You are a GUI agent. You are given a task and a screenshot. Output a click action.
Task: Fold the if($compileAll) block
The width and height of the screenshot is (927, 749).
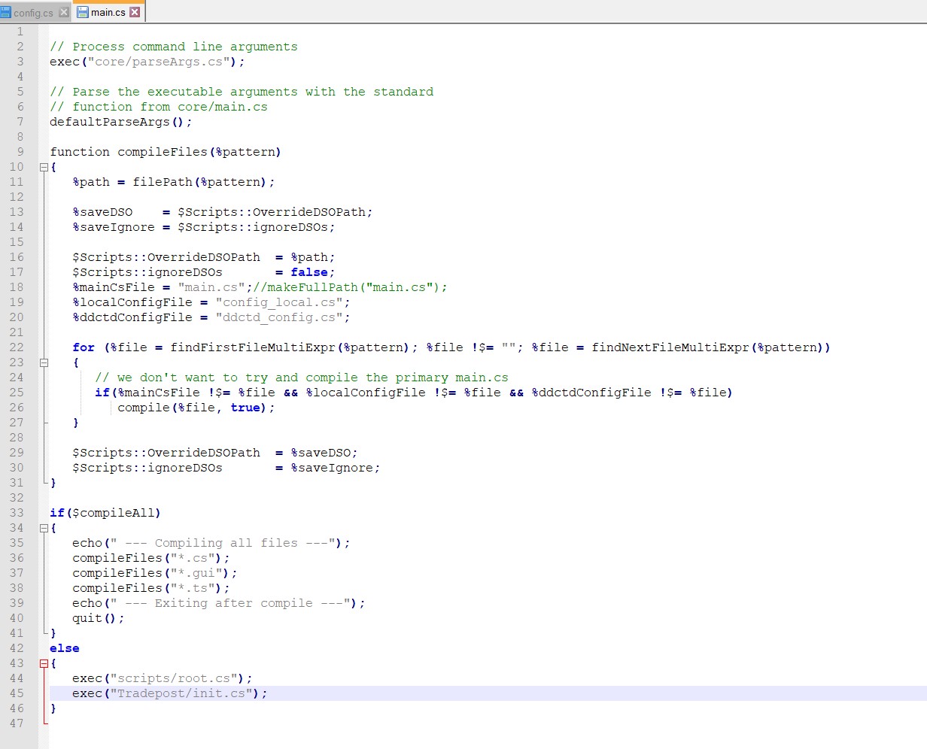pos(44,528)
